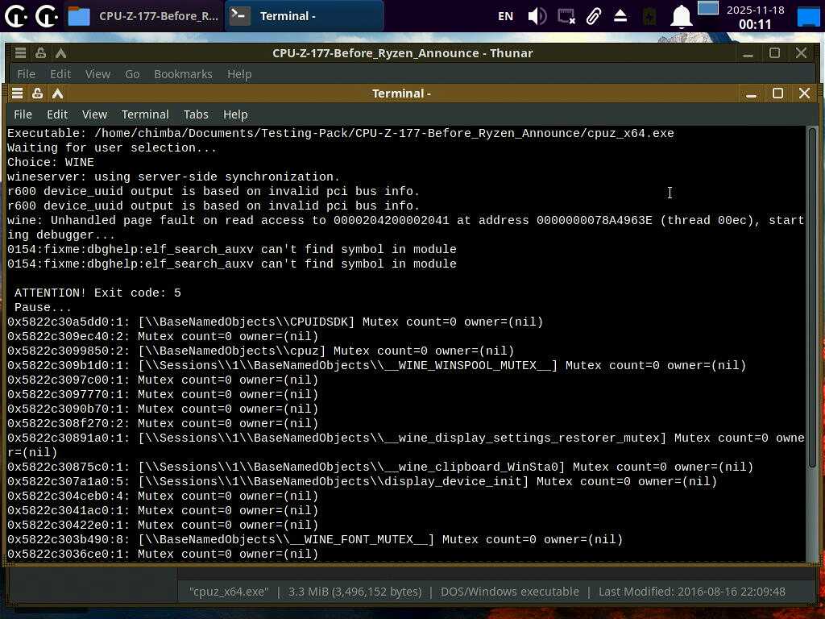825x619 pixels.
Task: Open Thunar File menu
Action: [26, 74]
